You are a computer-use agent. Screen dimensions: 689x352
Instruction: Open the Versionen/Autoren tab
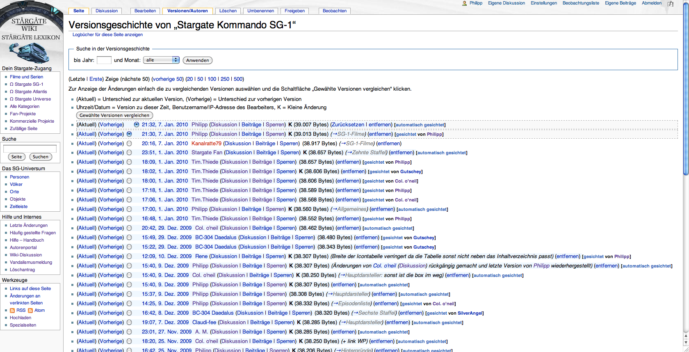187,11
